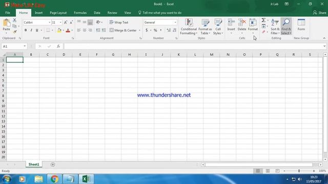This screenshot has height=184, width=328.
Task: Toggle Bold formatting
Action: pyautogui.click(x=26, y=30)
